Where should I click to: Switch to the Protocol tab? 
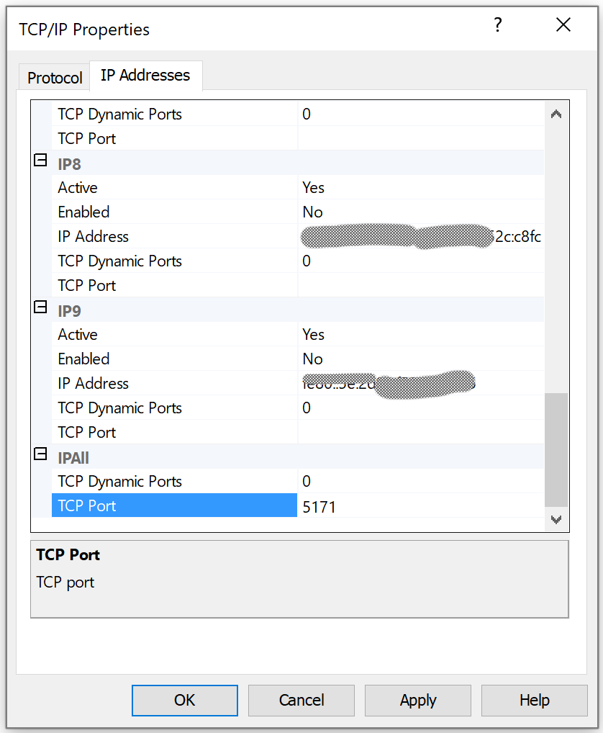pos(53,76)
